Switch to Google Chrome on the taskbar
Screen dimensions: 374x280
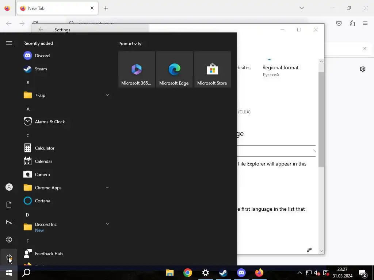coord(188,273)
